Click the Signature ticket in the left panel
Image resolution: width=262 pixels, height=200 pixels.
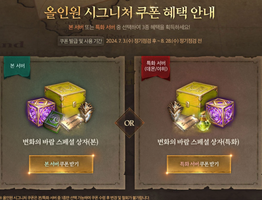point(72,123)
